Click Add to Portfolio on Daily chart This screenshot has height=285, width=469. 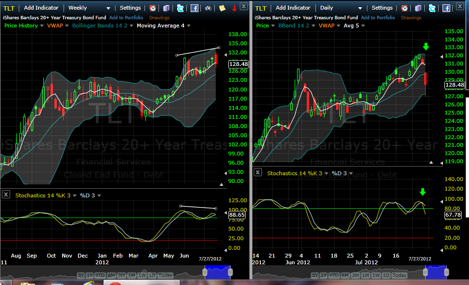(378, 18)
